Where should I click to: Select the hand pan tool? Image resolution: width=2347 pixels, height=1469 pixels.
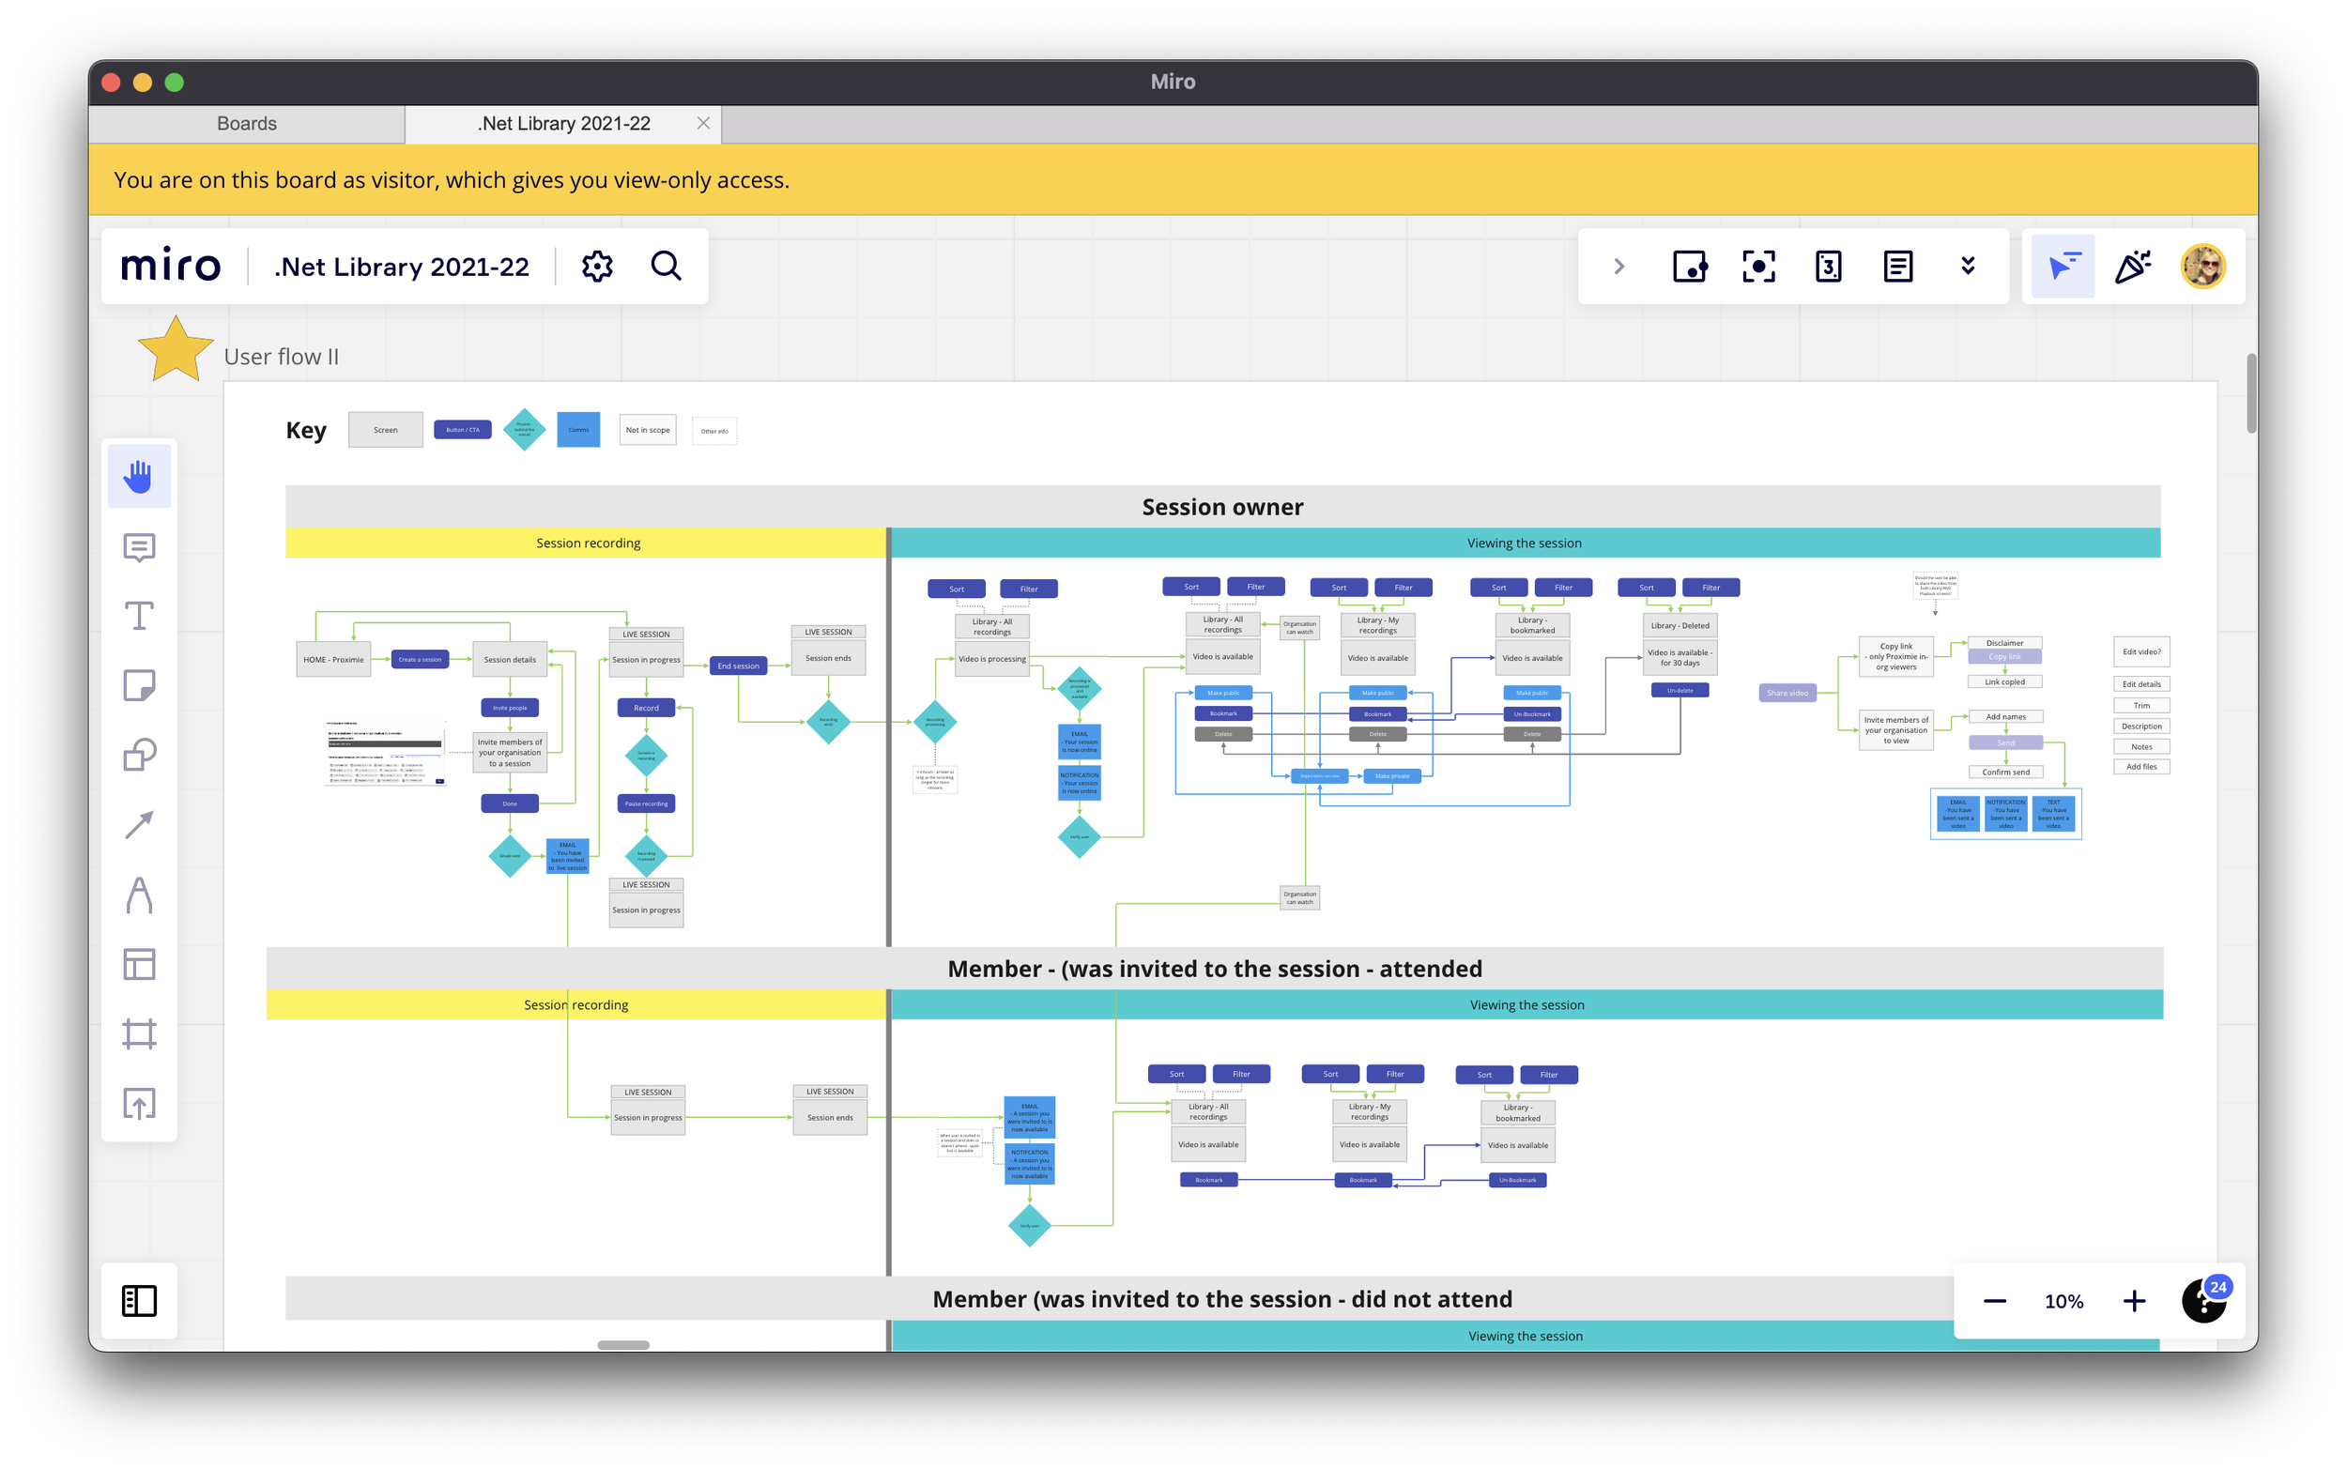pos(139,476)
